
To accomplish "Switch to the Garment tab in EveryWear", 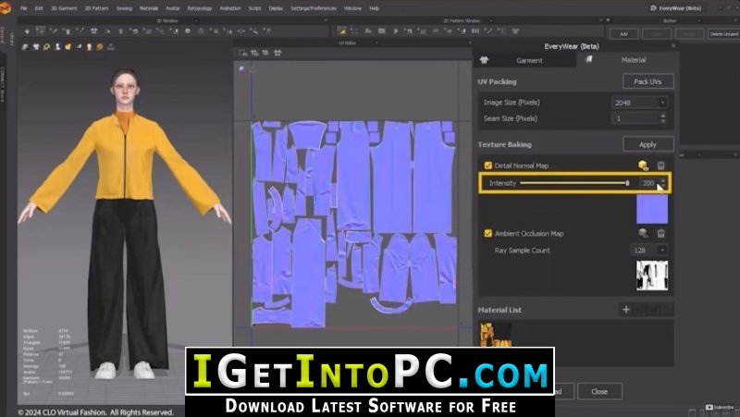I will coord(524,60).
